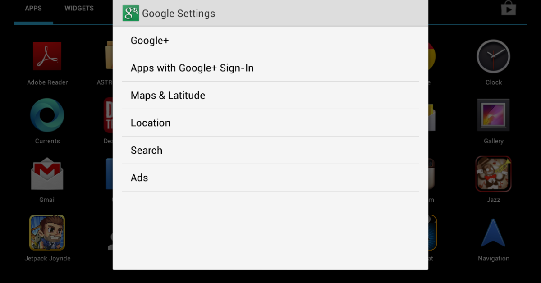Launch the Jazz app icon
541x283 pixels.
493,173
